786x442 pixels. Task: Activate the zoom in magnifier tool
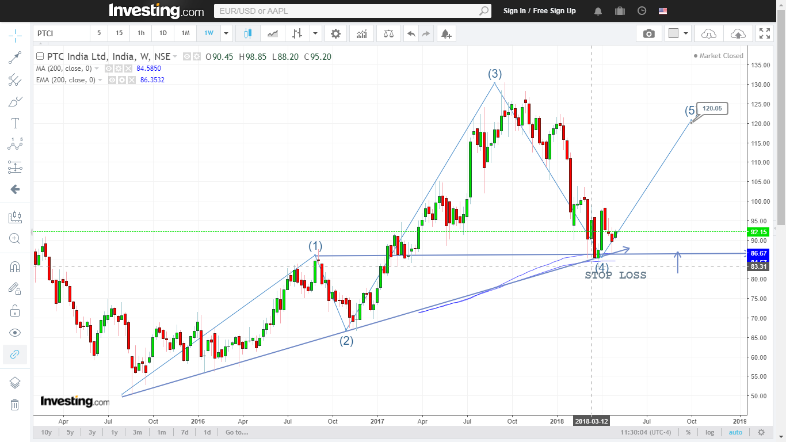click(15, 238)
